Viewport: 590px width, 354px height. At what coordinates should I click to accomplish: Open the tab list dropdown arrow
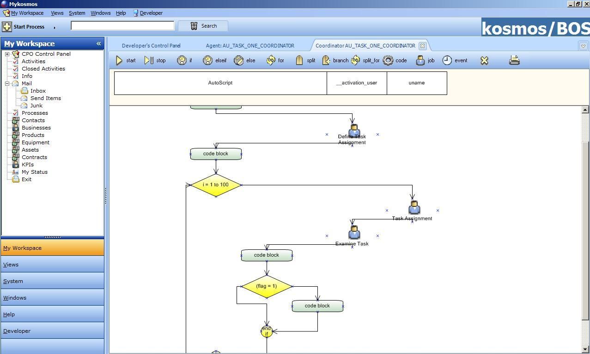(x=583, y=46)
